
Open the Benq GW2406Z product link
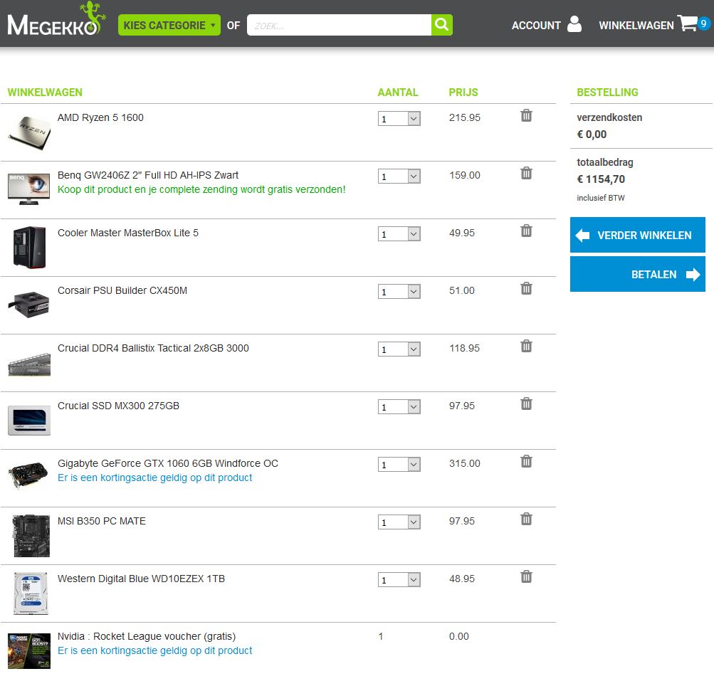pyautogui.click(x=148, y=175)
